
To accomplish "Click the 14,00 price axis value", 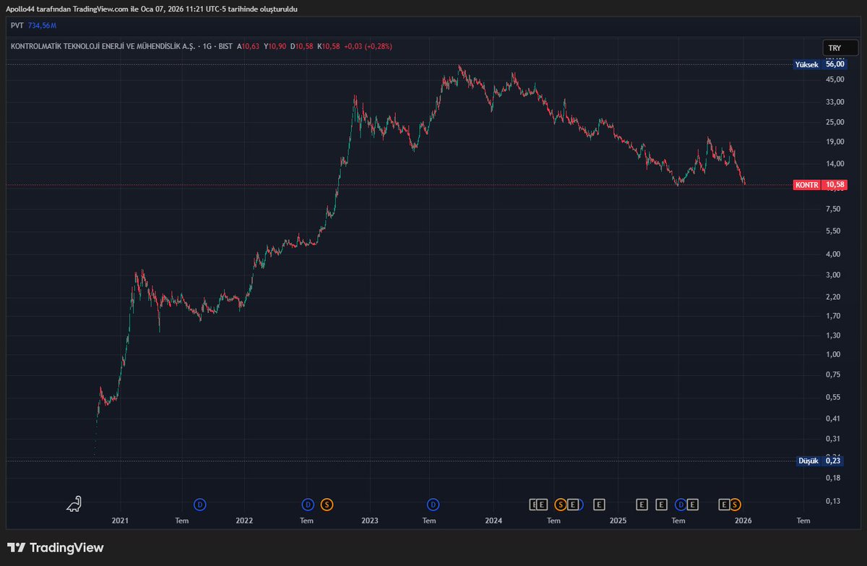I will (x=834, y=165).
